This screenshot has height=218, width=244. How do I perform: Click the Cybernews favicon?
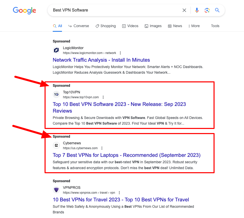pyautogui.click(x=56, y=145)
